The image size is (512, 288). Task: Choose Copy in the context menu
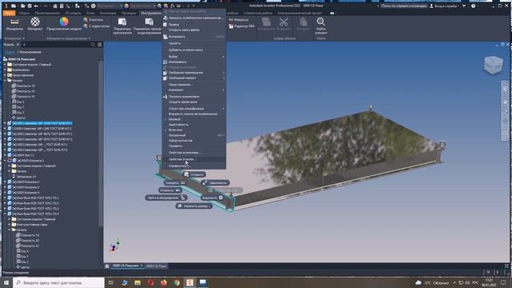[x=194, y=37]
